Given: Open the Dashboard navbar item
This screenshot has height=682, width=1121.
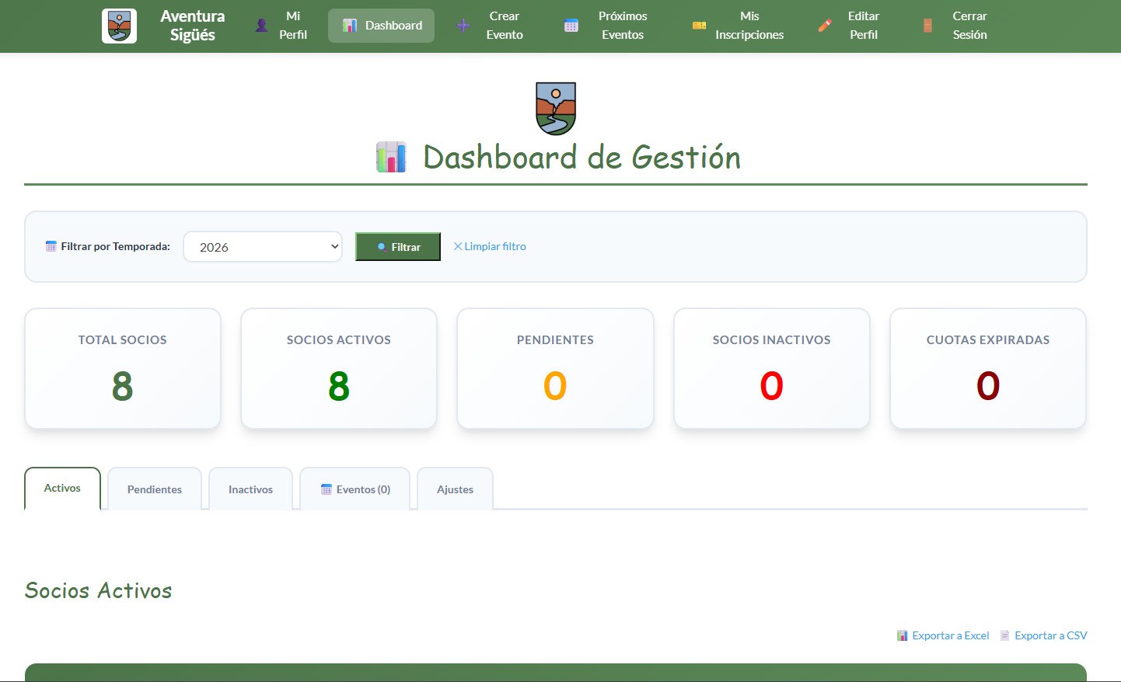Looking at the screenshot, I should click(382, 26).
